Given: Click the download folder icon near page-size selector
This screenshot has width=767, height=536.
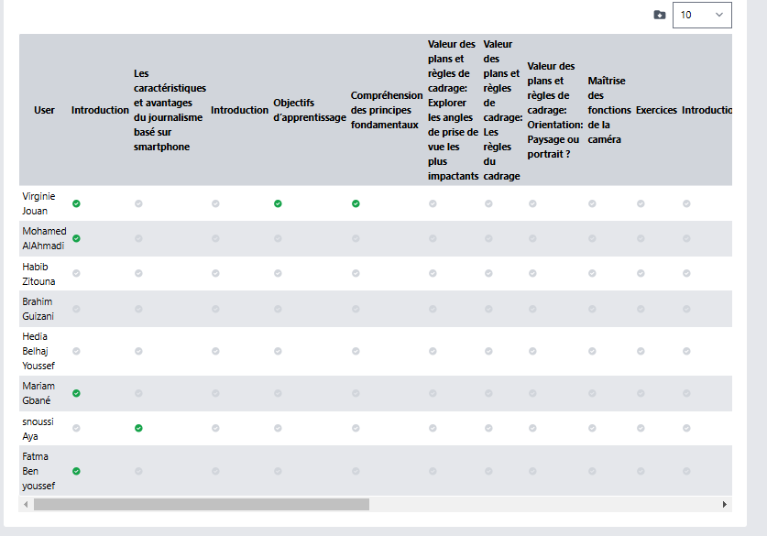Looking at the screenshot, I should (660, 16).
